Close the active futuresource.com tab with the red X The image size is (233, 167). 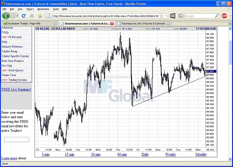[x=112, y=23]
